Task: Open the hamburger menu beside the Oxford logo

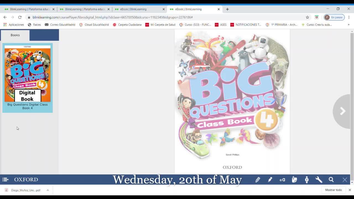Action: pos(5,180)
